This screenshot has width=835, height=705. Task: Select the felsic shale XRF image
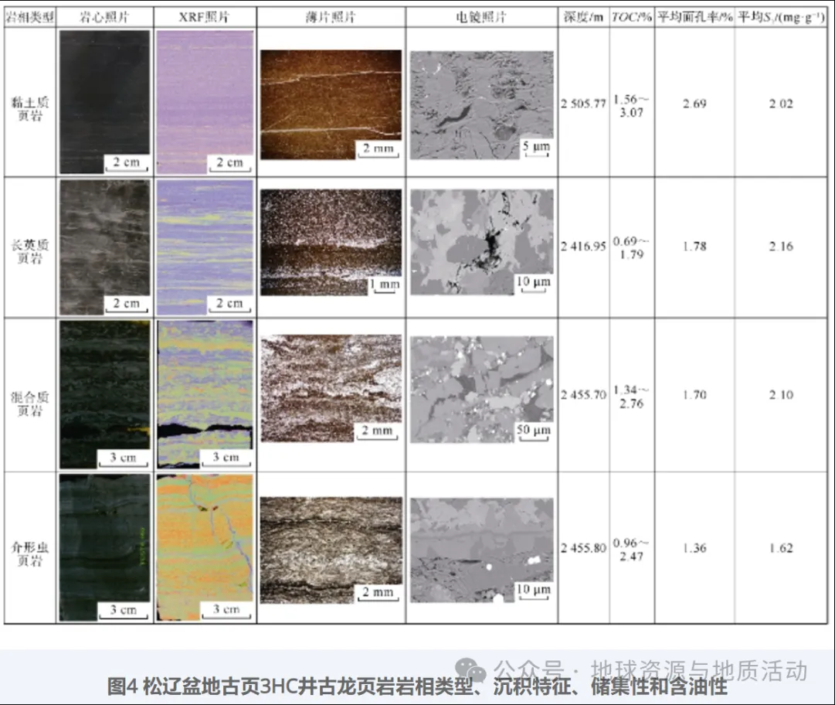[205, 247]
